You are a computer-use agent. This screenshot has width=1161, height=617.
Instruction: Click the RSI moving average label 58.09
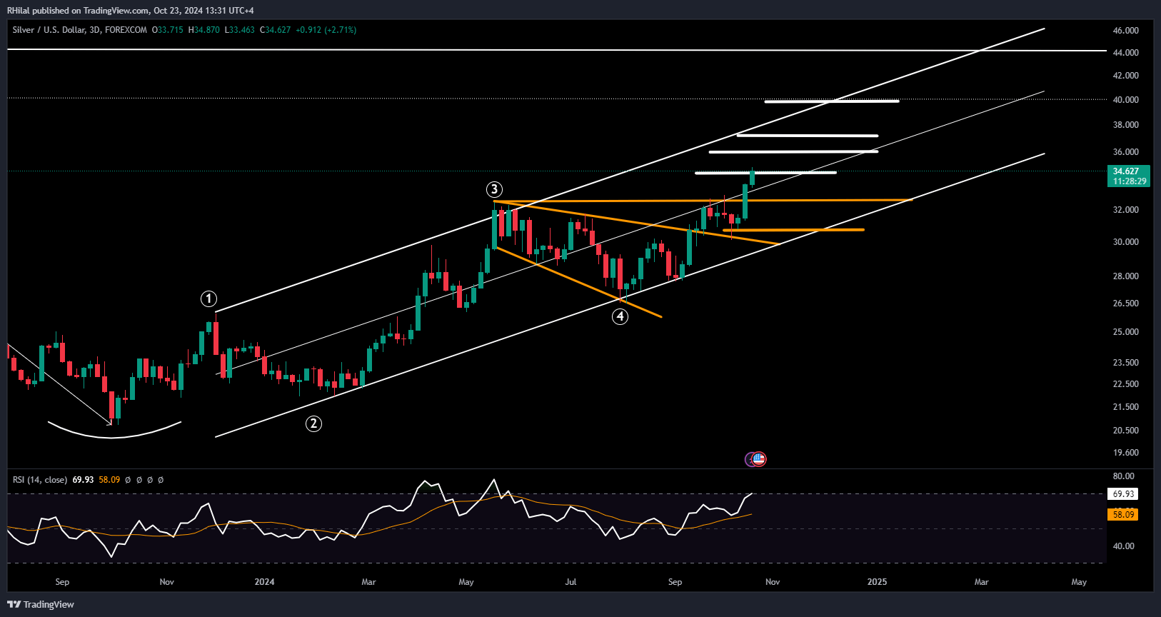(x=1123, y=515)
